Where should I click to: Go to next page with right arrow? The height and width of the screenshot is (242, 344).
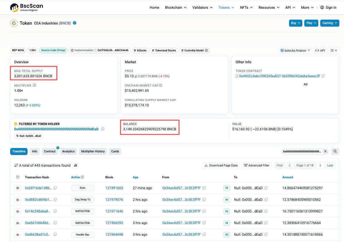point(320,165)
